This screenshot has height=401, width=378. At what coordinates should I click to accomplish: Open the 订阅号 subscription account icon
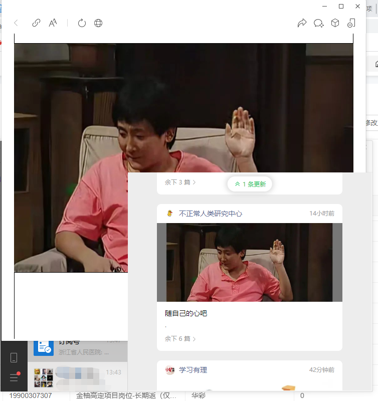(x=44, y=348)
